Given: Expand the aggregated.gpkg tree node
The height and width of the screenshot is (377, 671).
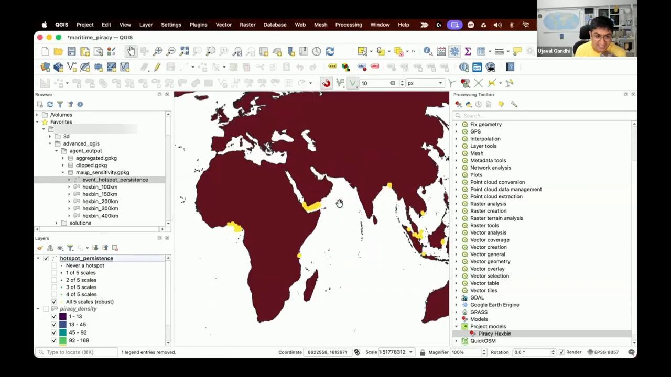Looking at the screenshot, I should point(63,158).
